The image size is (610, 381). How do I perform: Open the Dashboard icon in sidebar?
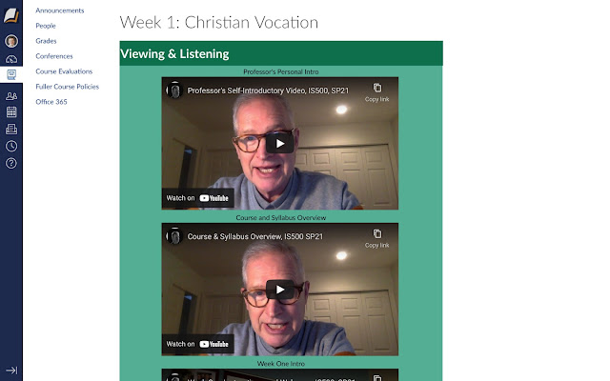click(11, 59)
